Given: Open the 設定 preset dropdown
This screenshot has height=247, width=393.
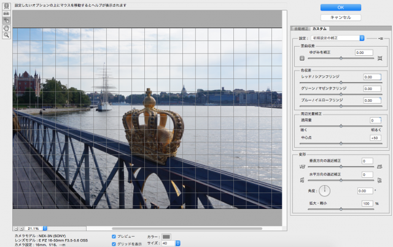Looking at the screenshot, I should (338, 38).
